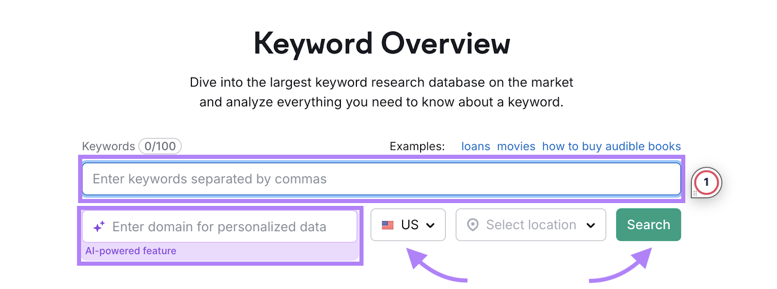The width and height of the screenshot is (777, 289).
Task: Choose the "movies" example keyword
Action: point(516,146)
